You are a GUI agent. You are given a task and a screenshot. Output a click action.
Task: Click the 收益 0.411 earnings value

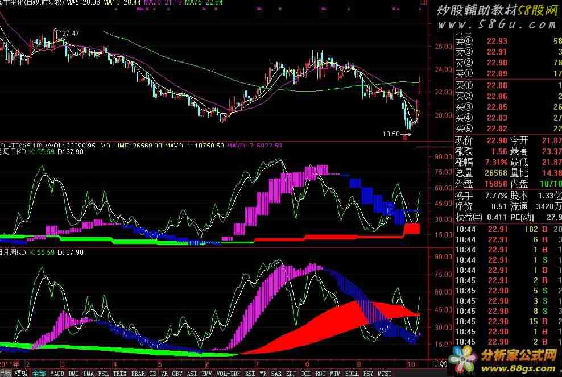(497, 217)
